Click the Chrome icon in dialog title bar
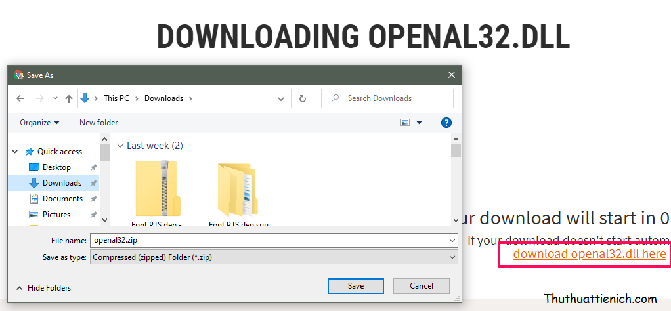 tap(18, 75)
